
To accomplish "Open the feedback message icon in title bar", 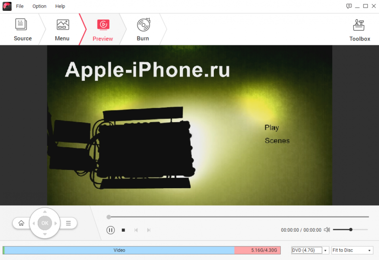I will click(349, 6).
